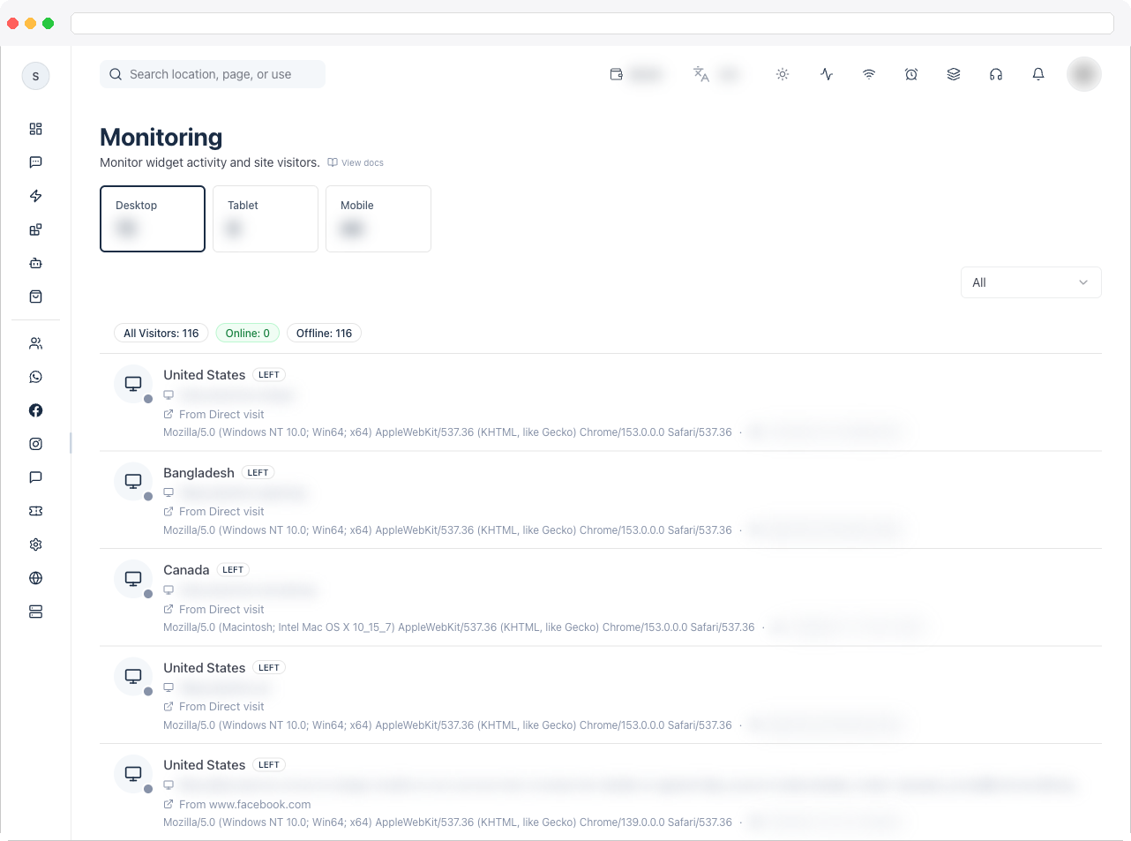The width and height of the screenshot is (1131, 841).
Task: Open the blurred profile avatar at top right
Action: (x=1084, y=74)
